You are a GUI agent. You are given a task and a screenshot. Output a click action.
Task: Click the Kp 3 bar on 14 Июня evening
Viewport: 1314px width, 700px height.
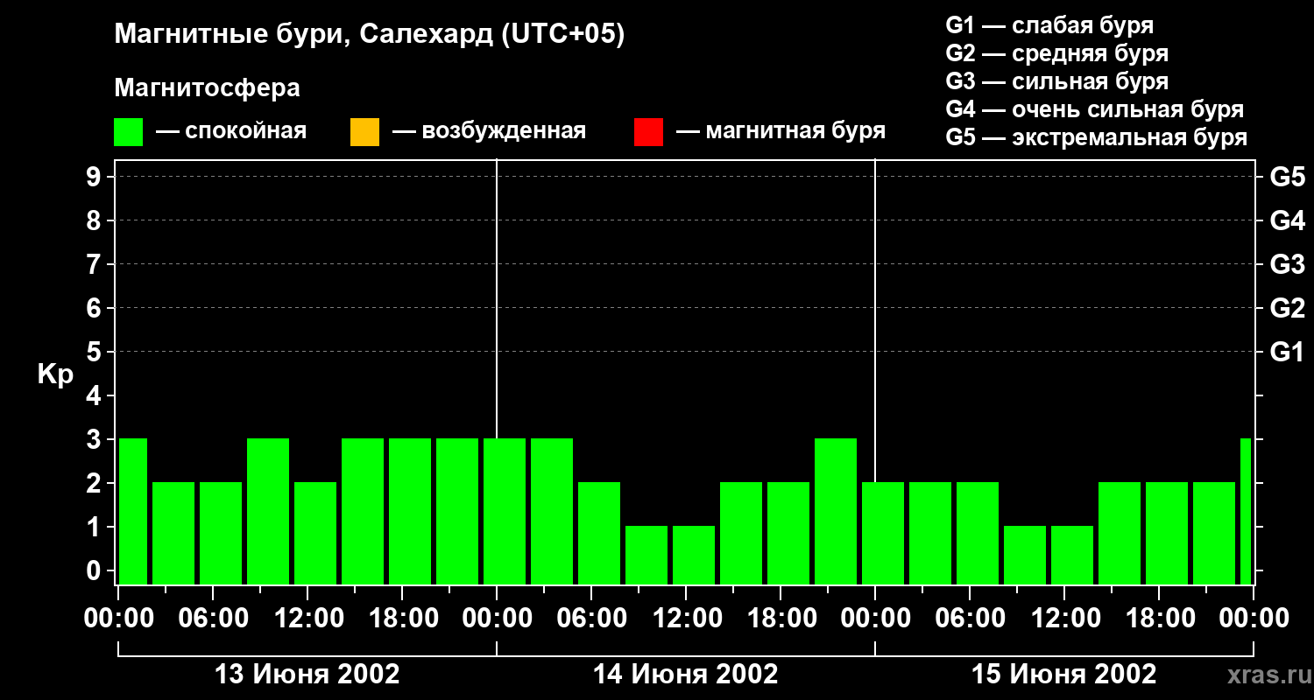tap(836, 511)
